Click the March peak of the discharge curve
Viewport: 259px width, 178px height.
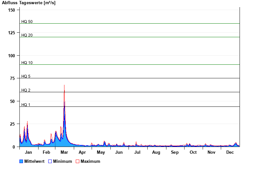coord(64,86)
